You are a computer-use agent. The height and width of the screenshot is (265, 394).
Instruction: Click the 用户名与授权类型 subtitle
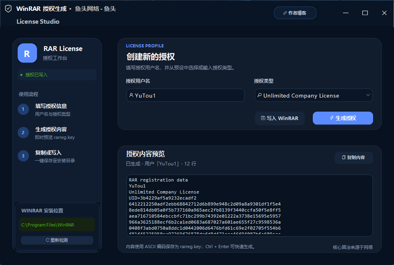tap(53, 114)
